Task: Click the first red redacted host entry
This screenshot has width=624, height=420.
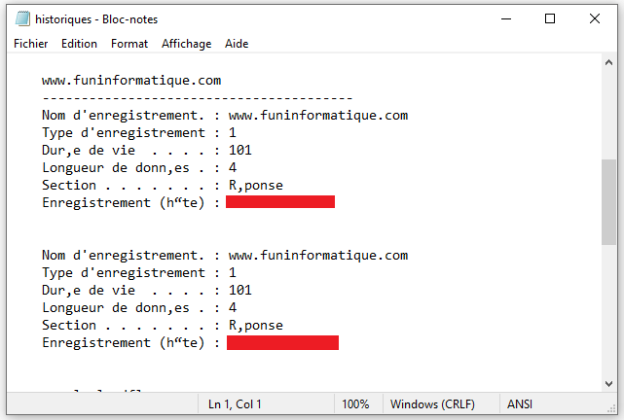Action: pos(280,202)
